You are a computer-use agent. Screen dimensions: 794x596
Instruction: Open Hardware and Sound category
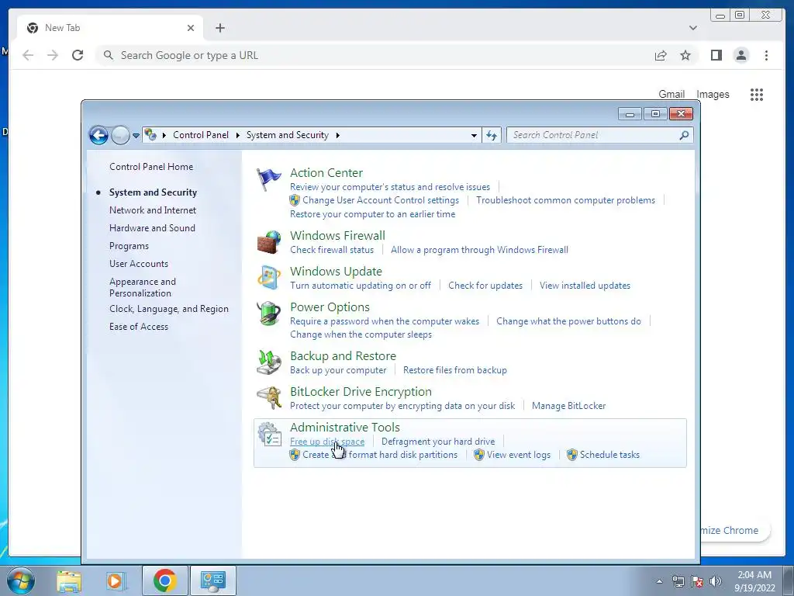point(152,228)
